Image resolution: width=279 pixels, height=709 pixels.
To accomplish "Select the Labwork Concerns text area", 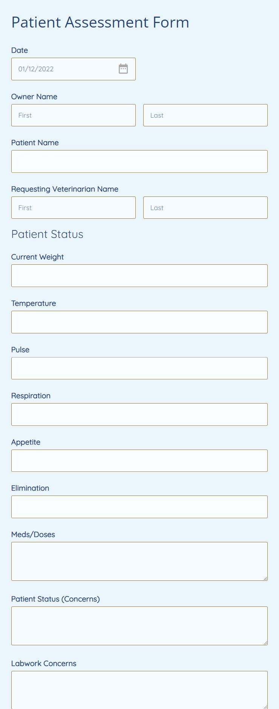I will click(139, 690).
